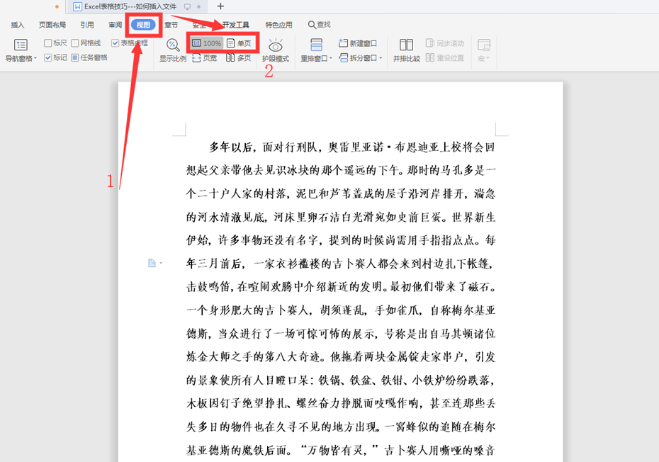This screenshot has width=659, height=462.
Task: Uncheck the 标记 markup checkbox
Action: point(48,57)
